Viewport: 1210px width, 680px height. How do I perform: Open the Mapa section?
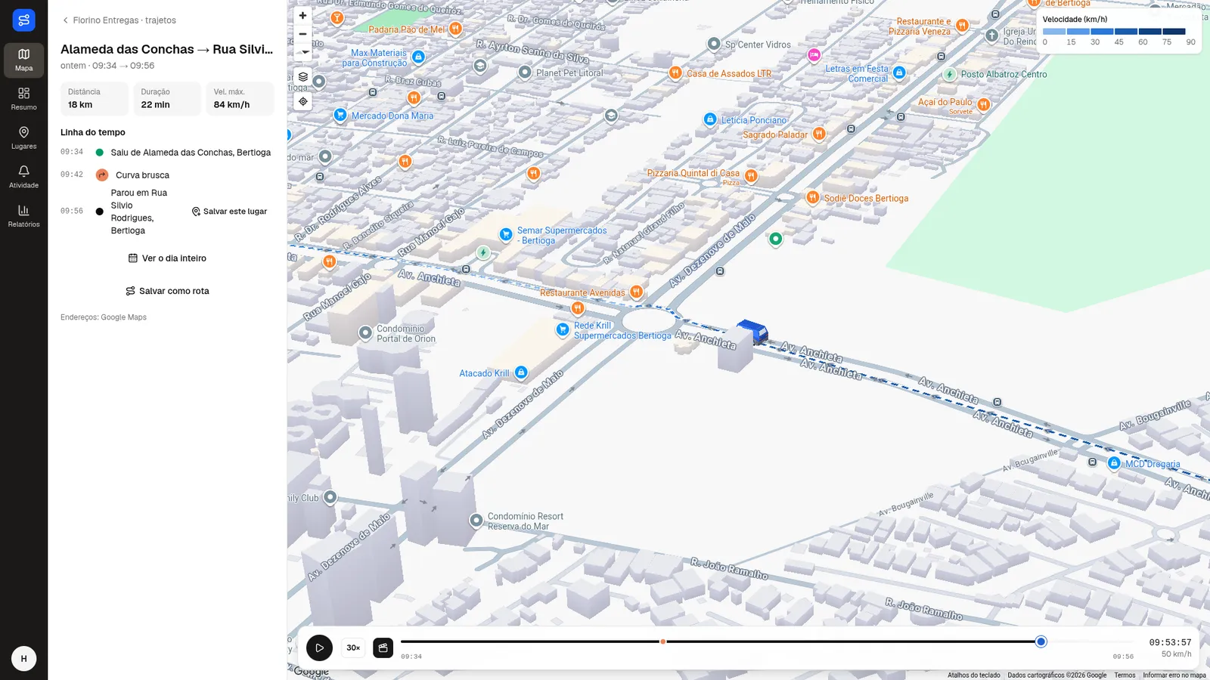(23, 60)
